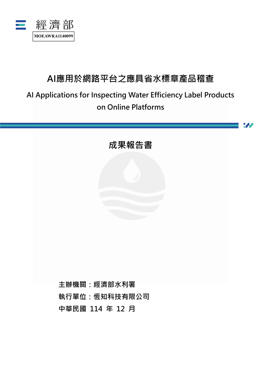Viewport: 261px width, 370px height.
Task: Click the wave lines in the watermark emblem
Action: (x=131, y=199)
